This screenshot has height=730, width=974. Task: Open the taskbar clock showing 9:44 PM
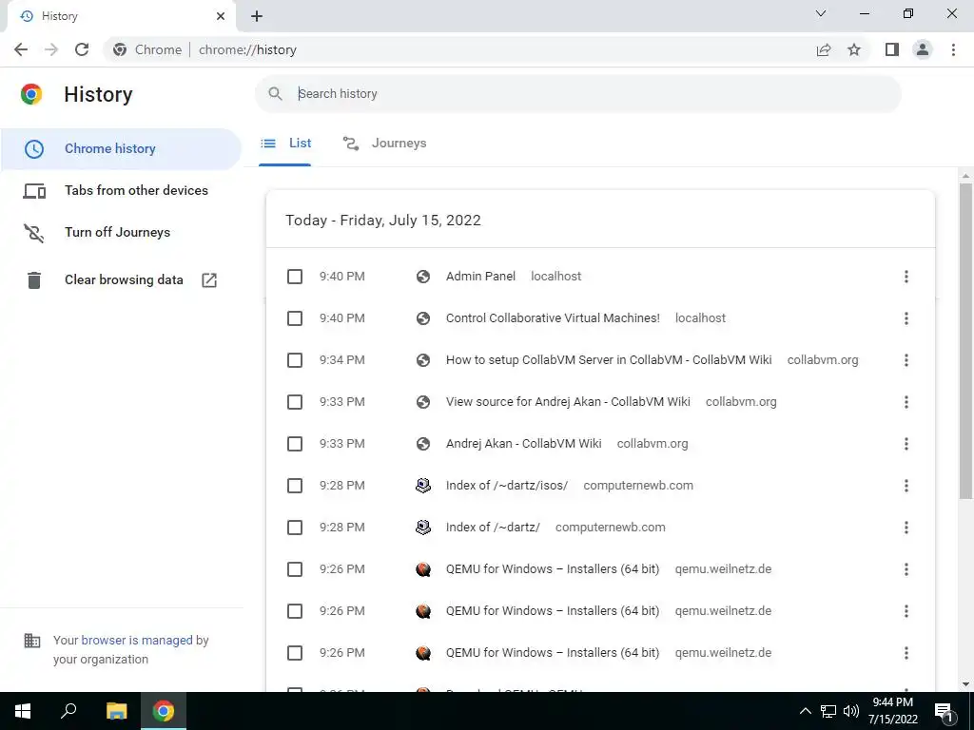click(x=892, y=711)
